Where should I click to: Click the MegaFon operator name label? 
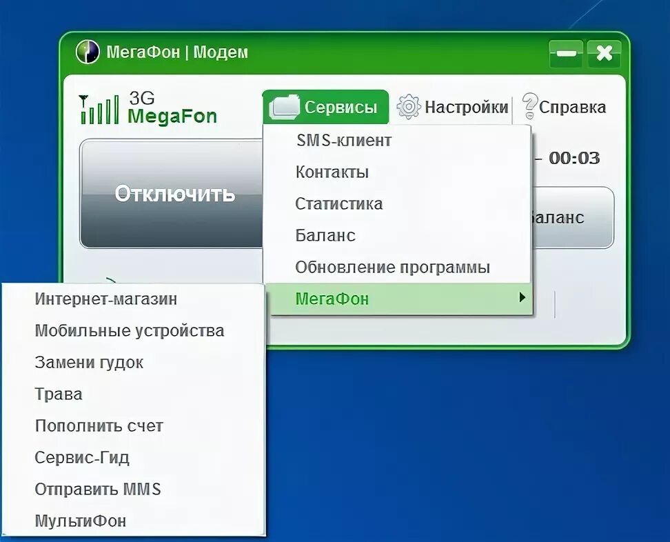pyautogui.click(x=172, y=116)
